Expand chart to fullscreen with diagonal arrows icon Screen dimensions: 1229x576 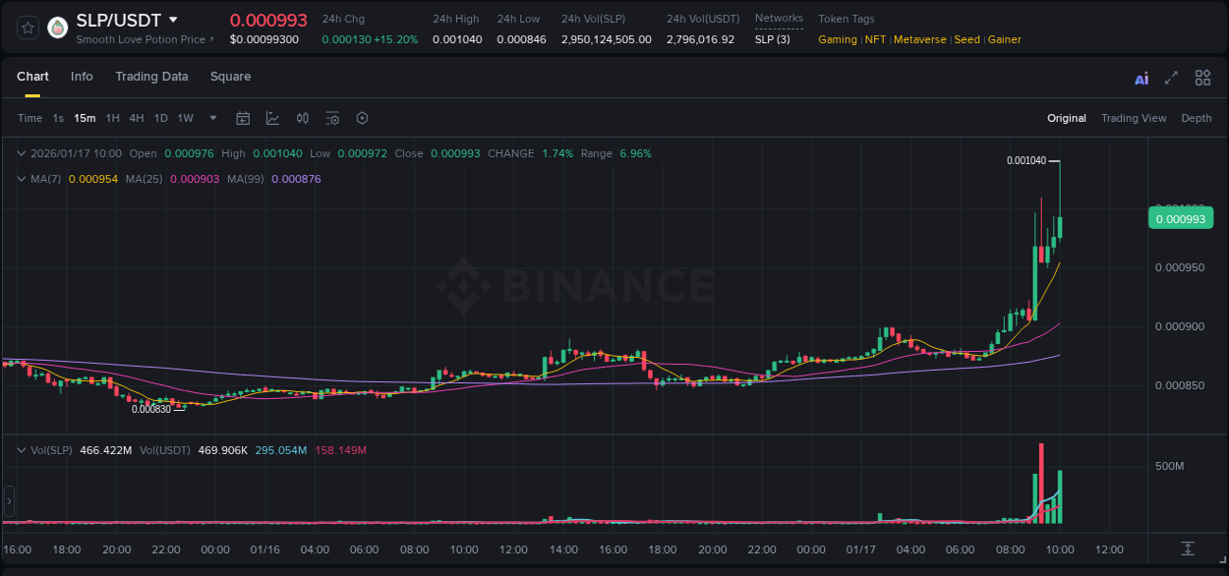[1170, 77]
